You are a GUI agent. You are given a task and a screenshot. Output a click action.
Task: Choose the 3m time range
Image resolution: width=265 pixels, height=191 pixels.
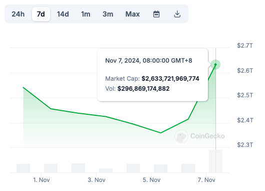pyautogui.click(x=108, y=14)
